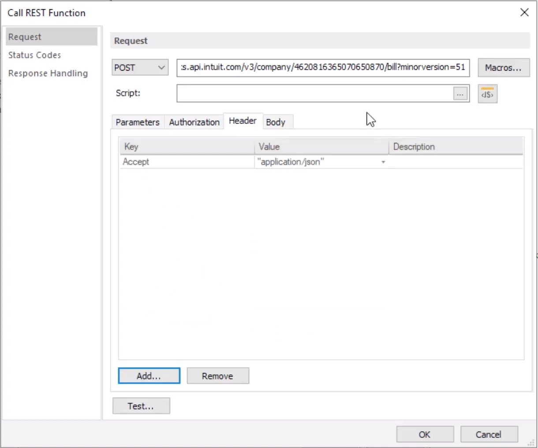The height and width of the screenshot is (448, 538).
Task: Open Response Handling settings
Action: [x=48, y=73]
